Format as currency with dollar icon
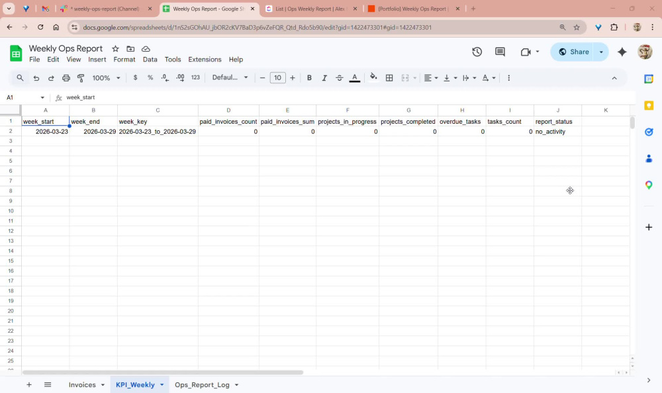This screenshot has height=393, width=662. tap(135, 77)
